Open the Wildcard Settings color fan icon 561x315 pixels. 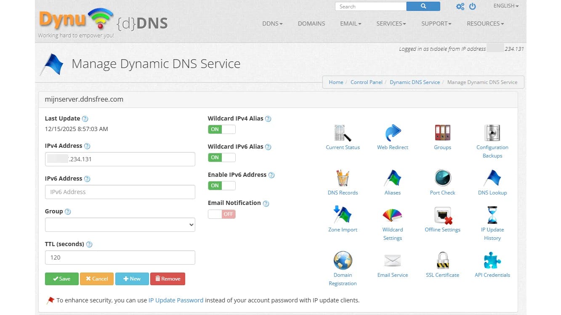pos(393,215)
